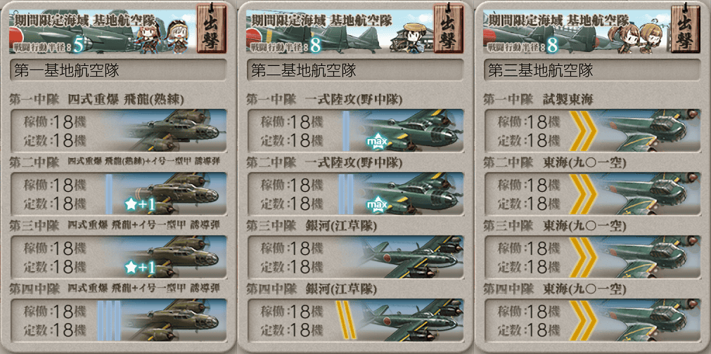Click the ★+1 badge on first base second squadron
This screenshot has height=354, width=711.
(x=140, y=205)
